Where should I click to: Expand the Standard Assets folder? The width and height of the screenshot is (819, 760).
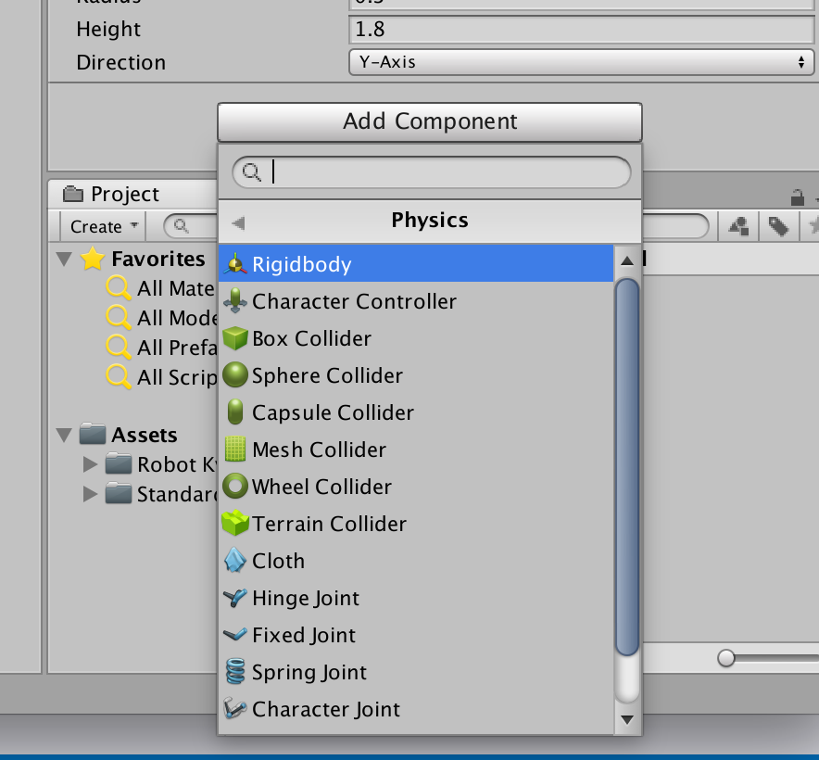[90, 494]
